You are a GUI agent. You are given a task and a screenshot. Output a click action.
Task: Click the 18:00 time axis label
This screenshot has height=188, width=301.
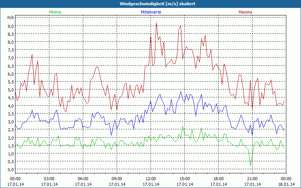click(219, 179)
